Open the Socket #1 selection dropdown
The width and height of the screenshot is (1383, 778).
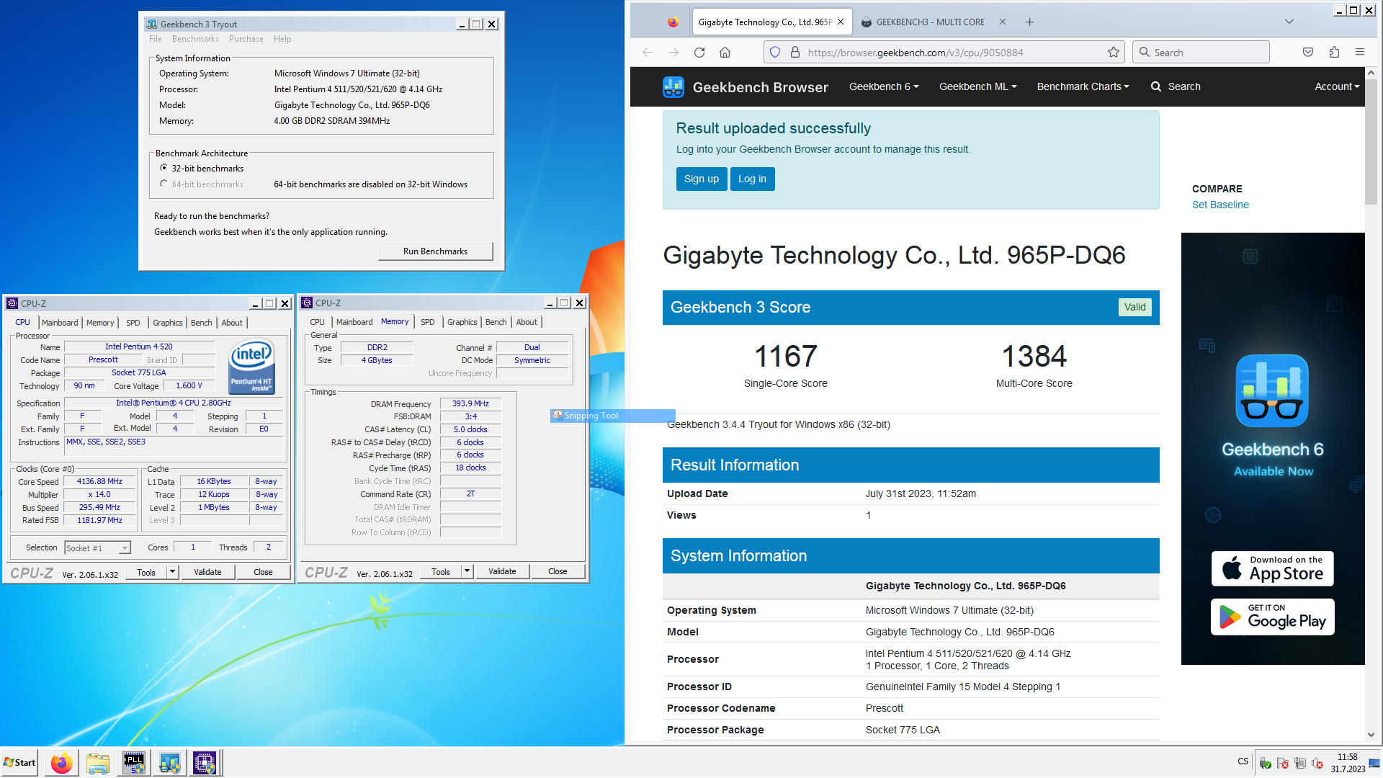(98, 548)
